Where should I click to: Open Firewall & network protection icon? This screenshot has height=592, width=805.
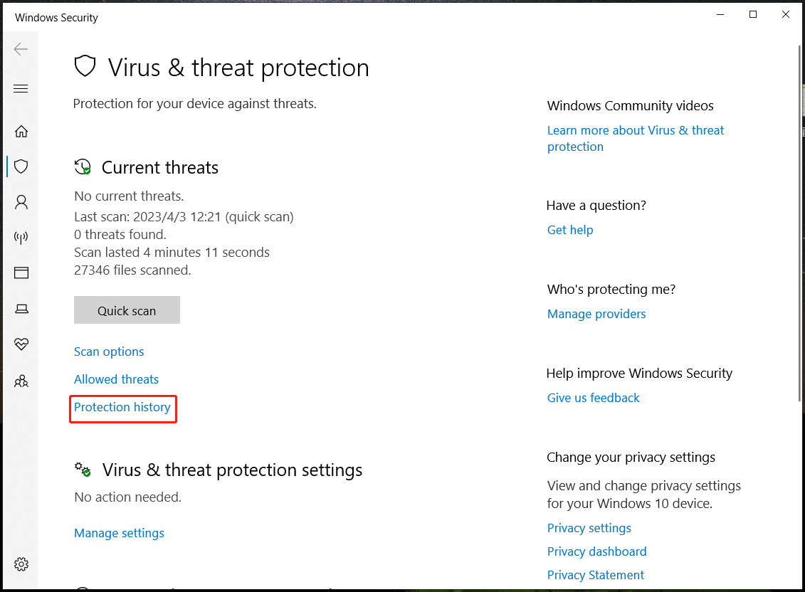tap(21, 238)
